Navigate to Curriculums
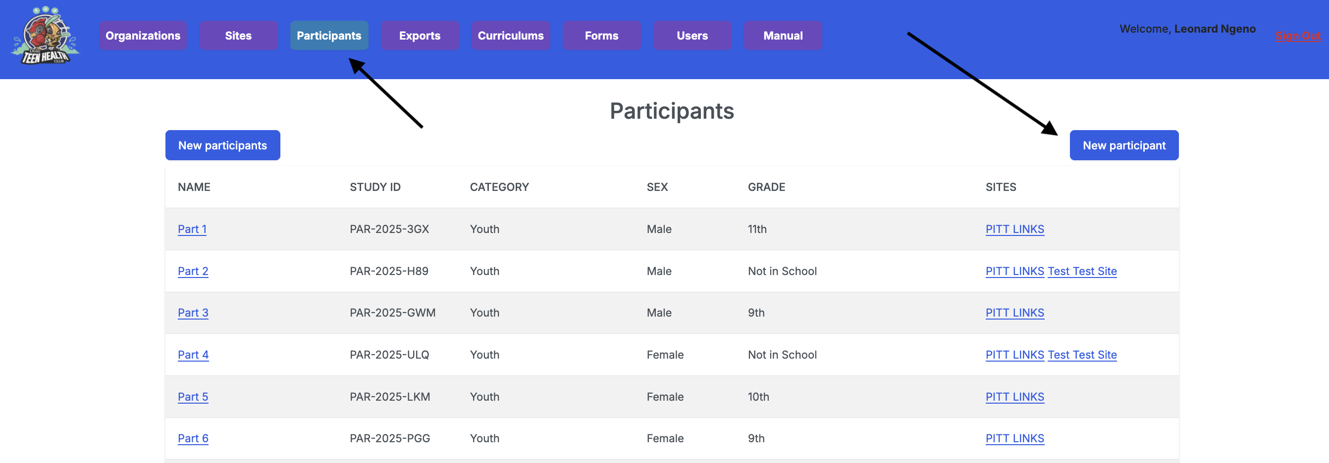 511,36
